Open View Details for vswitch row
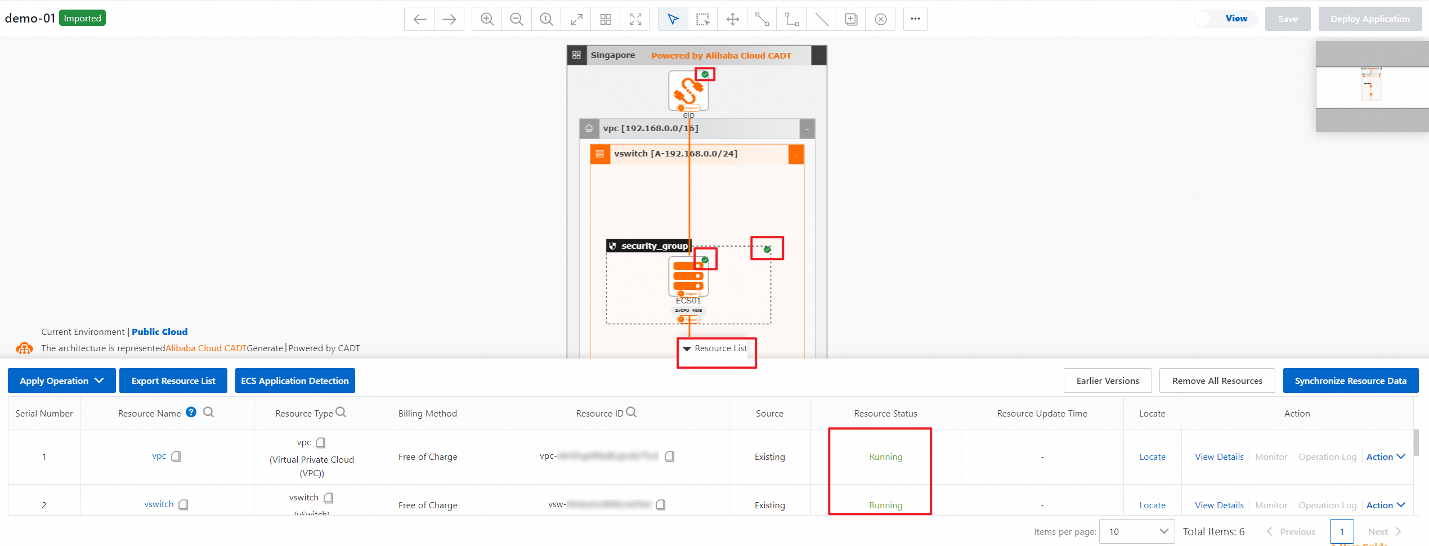The image size is (1429, 546). 1219,505
